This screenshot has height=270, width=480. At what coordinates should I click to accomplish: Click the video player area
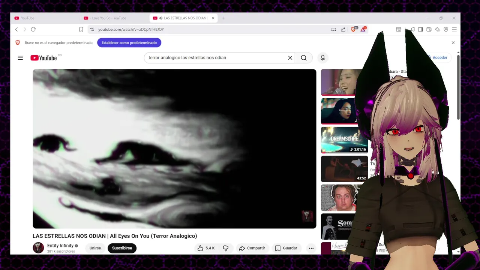(174, 148)
